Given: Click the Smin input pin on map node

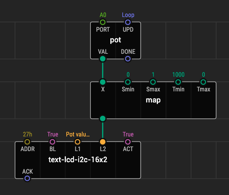Looking at the screenshot, I should (x=128, y=82).
